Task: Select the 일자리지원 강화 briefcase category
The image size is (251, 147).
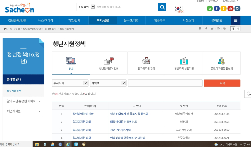Action: coord(146,63)
